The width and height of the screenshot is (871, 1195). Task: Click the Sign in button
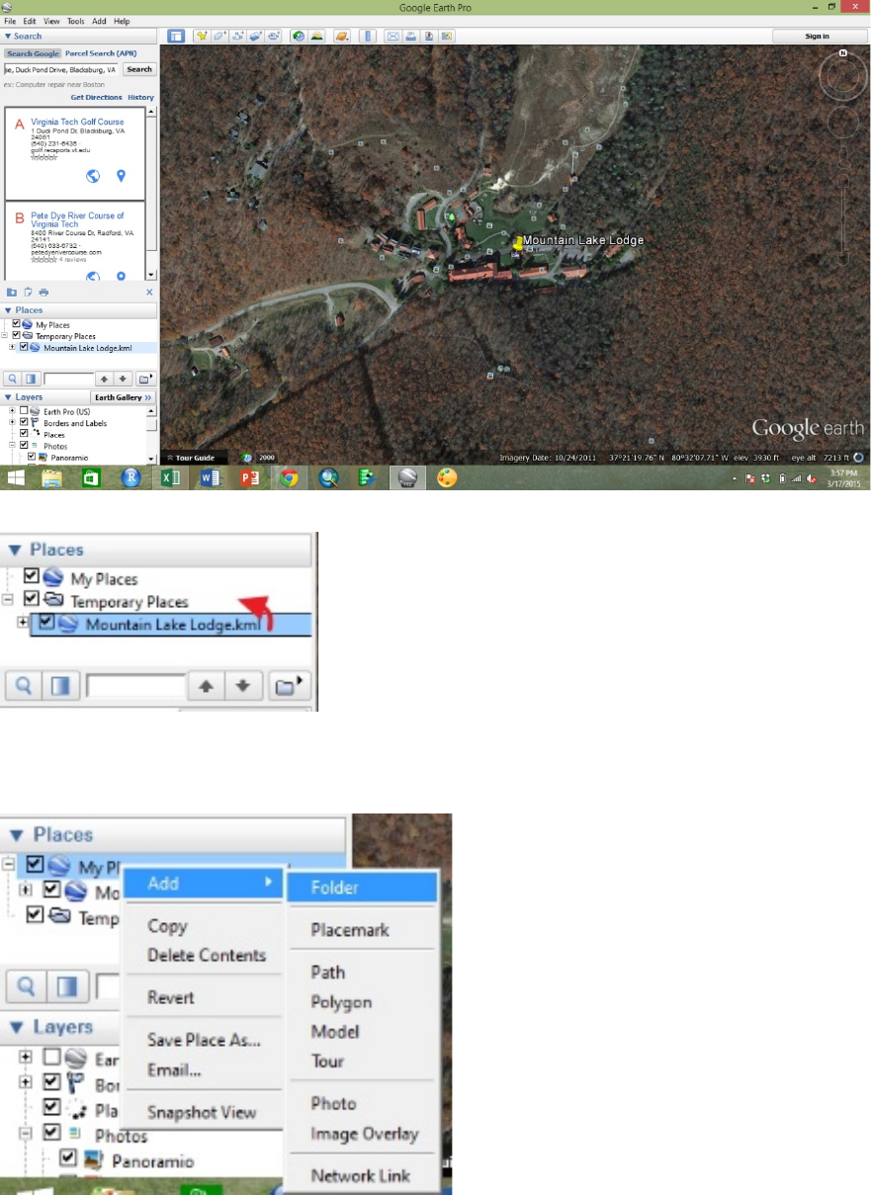tap(818, 37)
